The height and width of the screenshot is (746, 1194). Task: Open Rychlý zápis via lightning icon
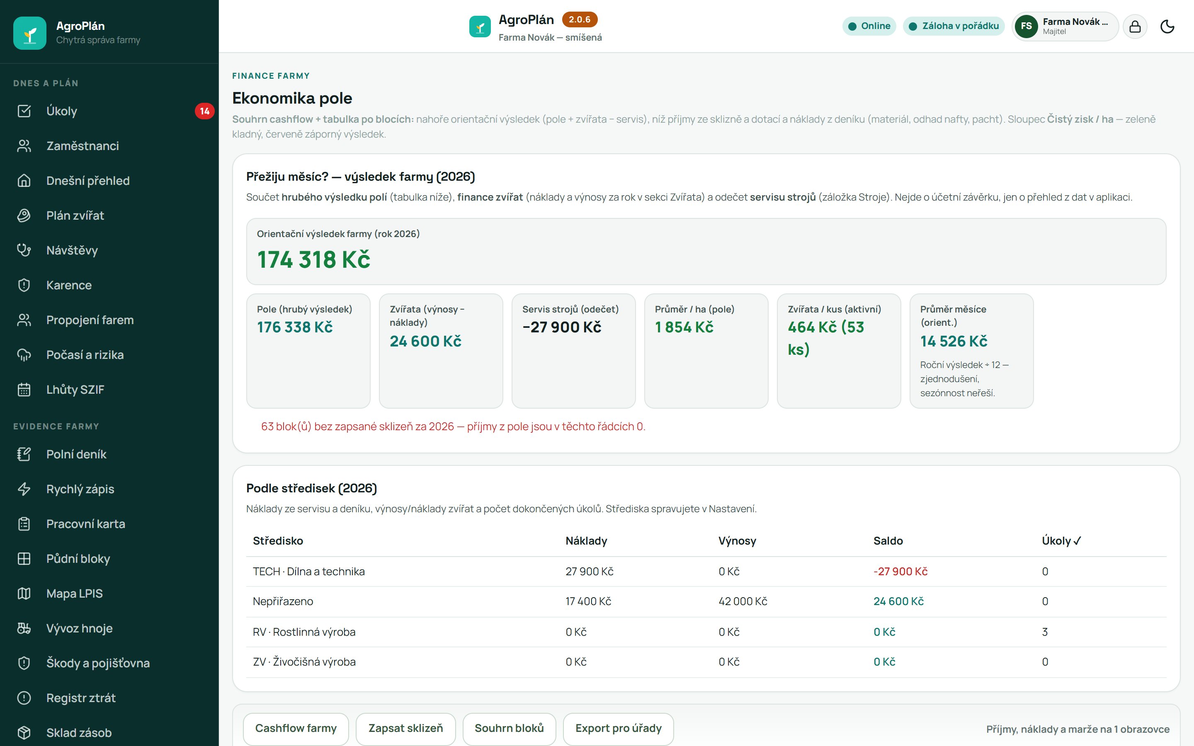point(24,489)
